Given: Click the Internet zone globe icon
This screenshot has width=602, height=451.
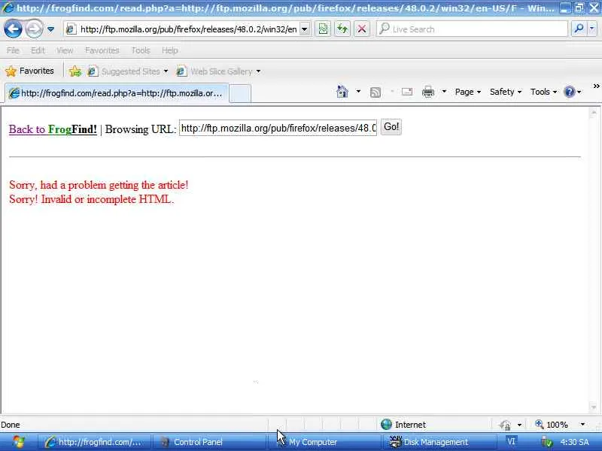Looking at the screenshot, I should click(x=386, y=424).
